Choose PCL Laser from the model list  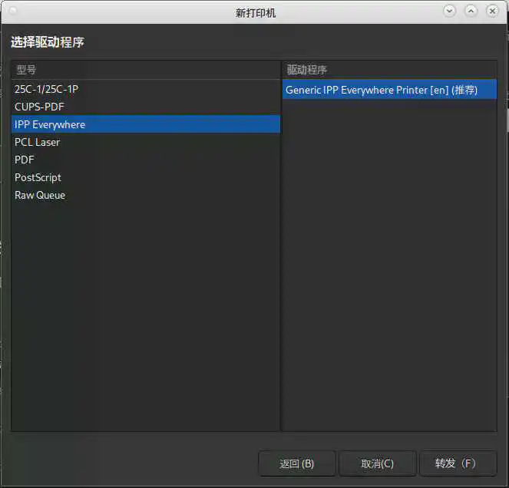[x=145, y=142]
